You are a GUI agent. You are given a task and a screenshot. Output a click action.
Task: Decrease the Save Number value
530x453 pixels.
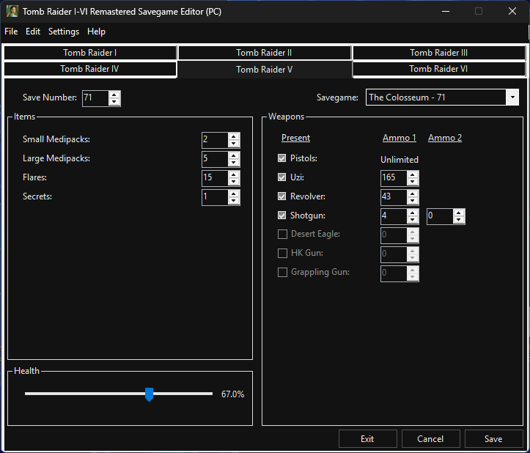click(x=114, y=102)
